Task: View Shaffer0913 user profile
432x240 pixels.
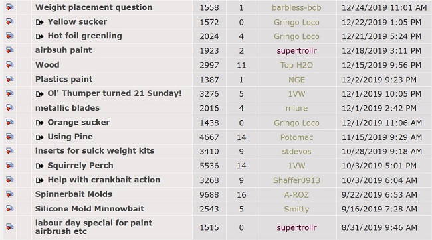Action: (296, 180)
